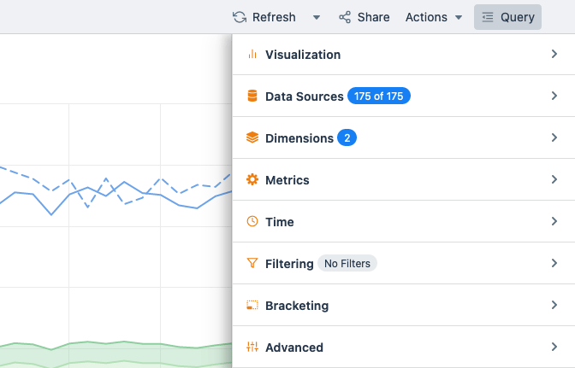Screen dimensions: 575x368
Task: Click the Metrics gear icon
Action: pos(252,180)
